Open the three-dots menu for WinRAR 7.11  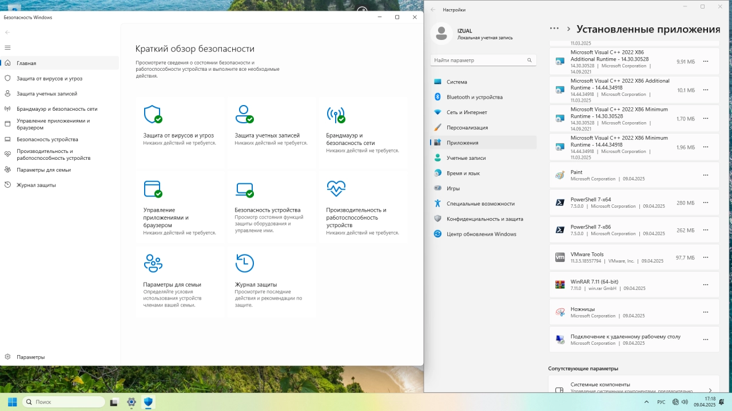(x=706, y=285)
